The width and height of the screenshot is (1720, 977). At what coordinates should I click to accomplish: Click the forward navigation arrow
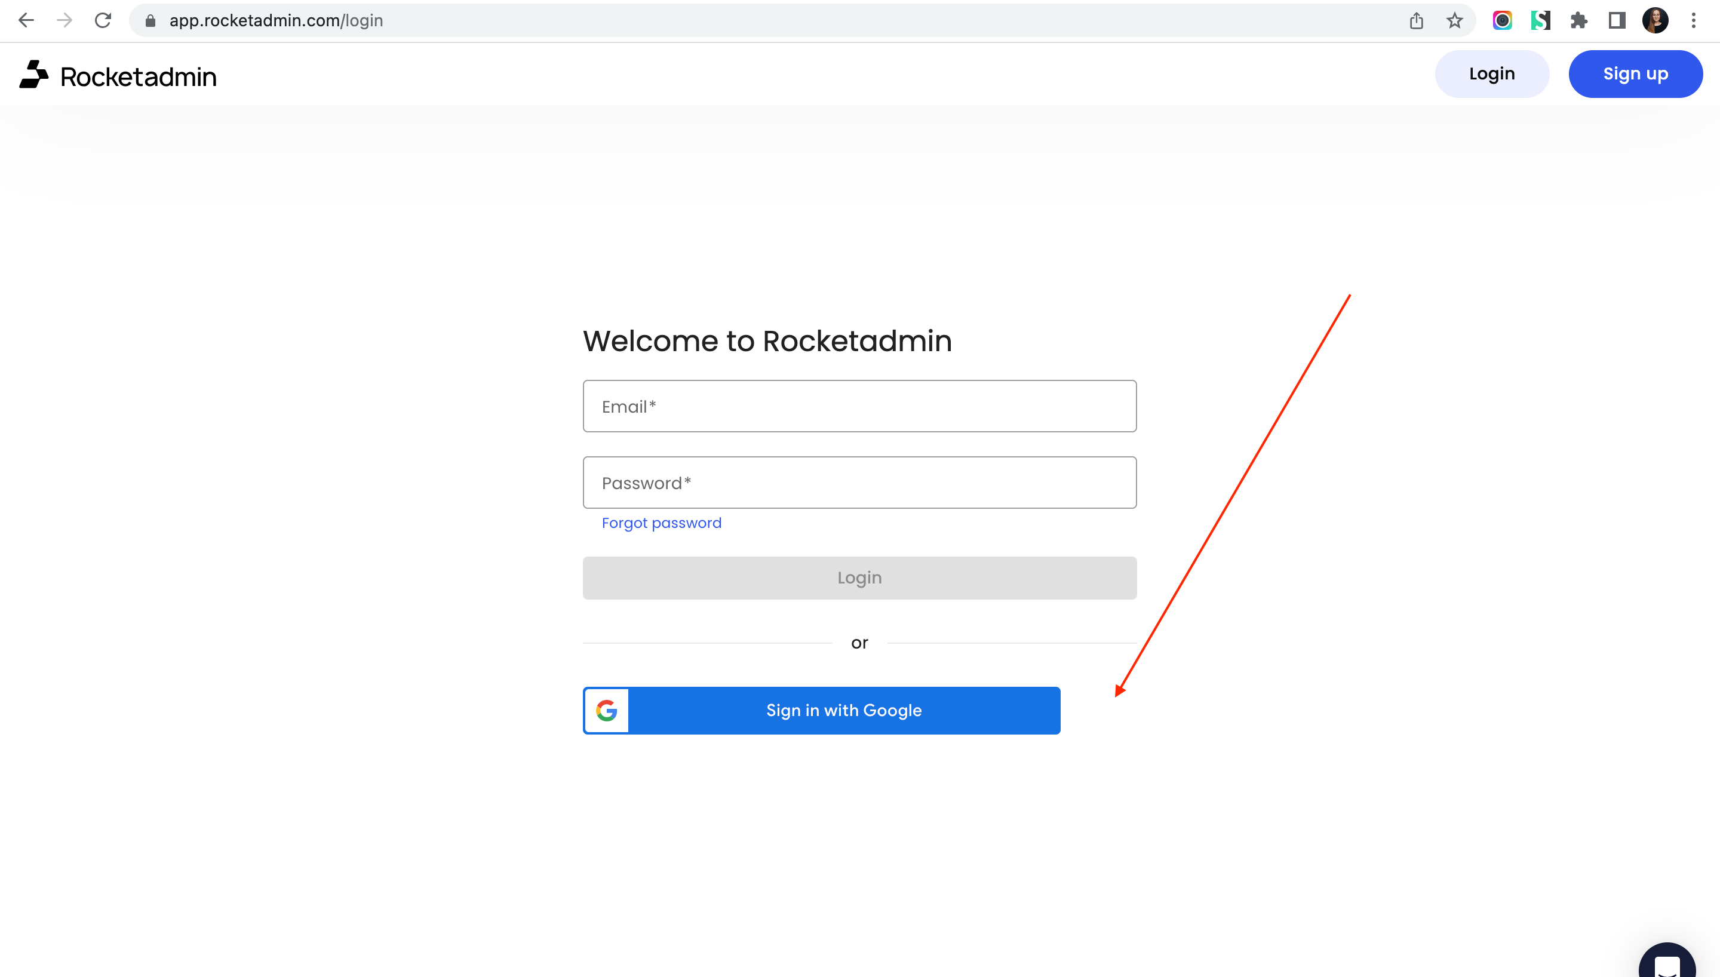point(65,20)
